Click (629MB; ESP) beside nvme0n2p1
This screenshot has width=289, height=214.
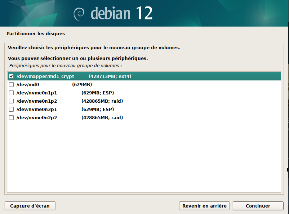pyautogui.click(x=98, y=109)
